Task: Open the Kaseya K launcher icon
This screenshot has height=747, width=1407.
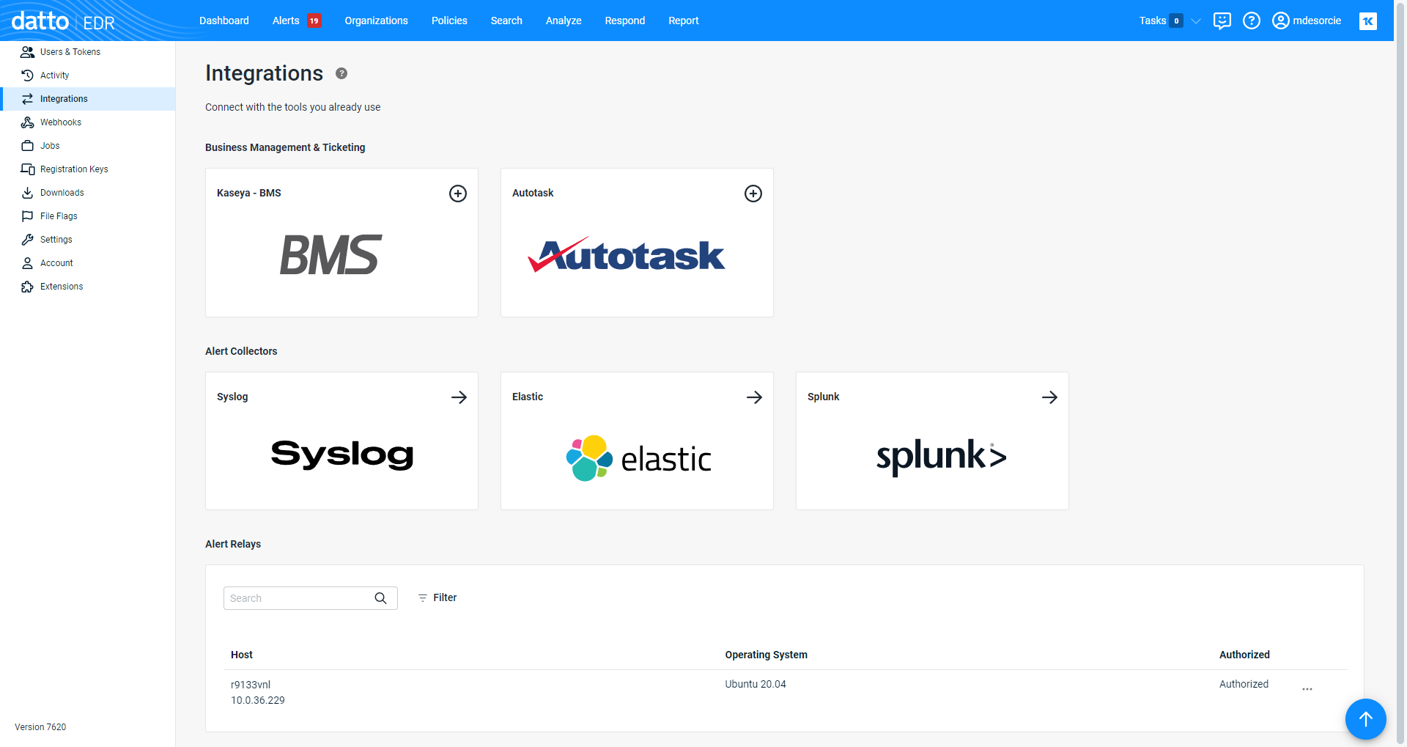Action: click(x=1368, y=21)
